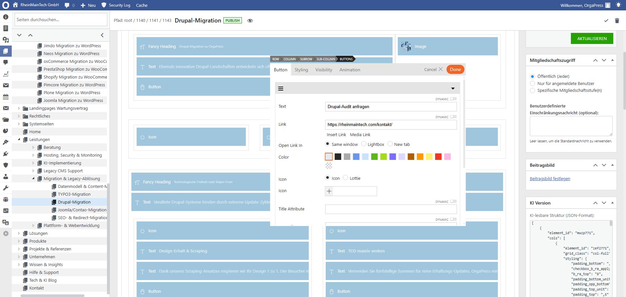
Task: Click the plus icon to add an icon
Action: (329, 191)
